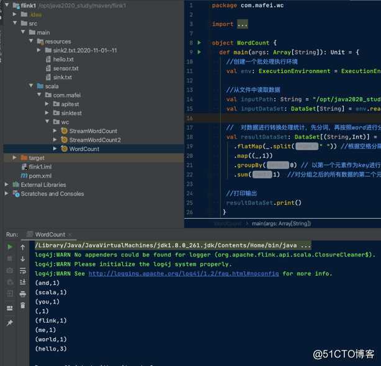Open sink.txt in resources

click(x=62, y=77)
